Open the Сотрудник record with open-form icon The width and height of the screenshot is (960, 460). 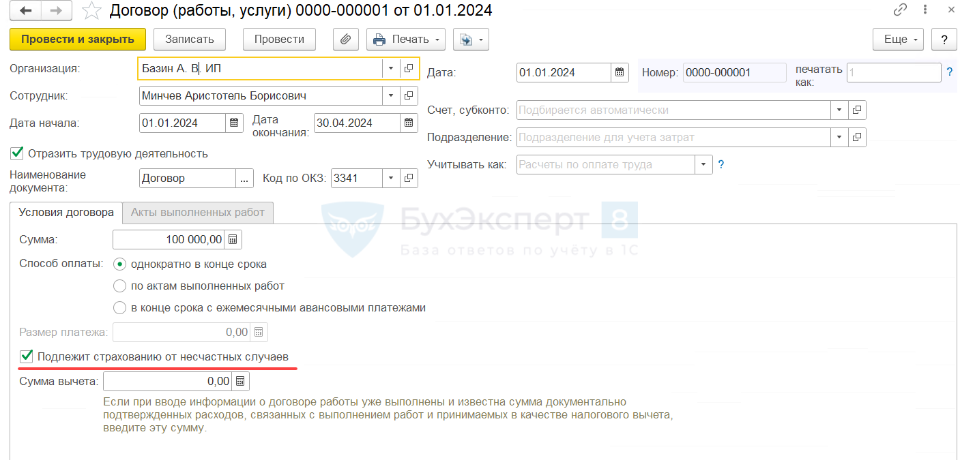tap(409, 96)
